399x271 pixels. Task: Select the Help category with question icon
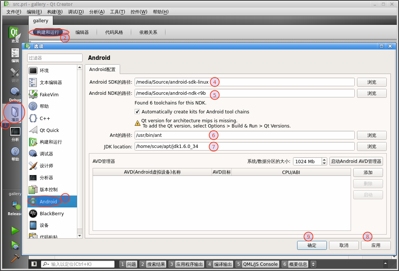[x=52, y=106]
